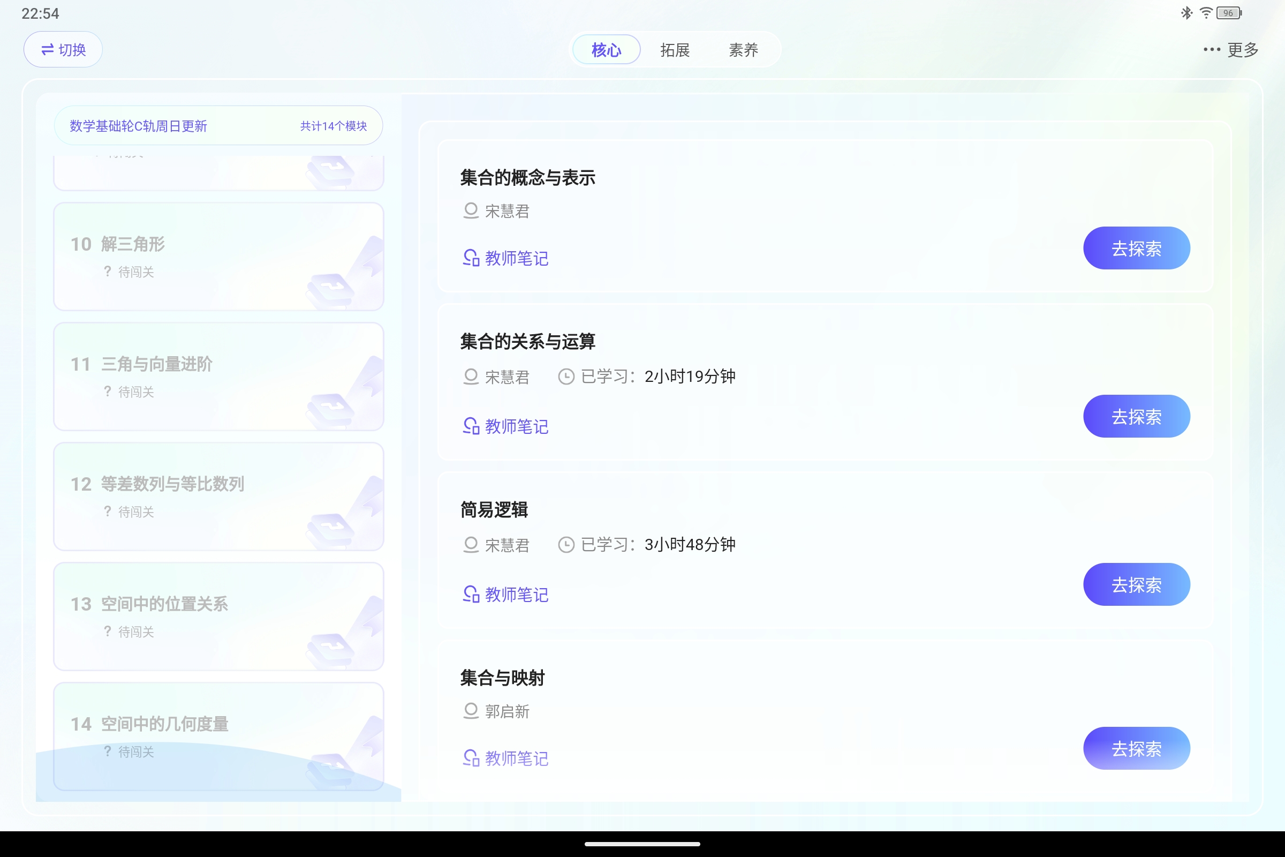Viewport: 1285px width, 857px height.
Task: Click the study time 2小时19分钟
Action: point(690,377)
